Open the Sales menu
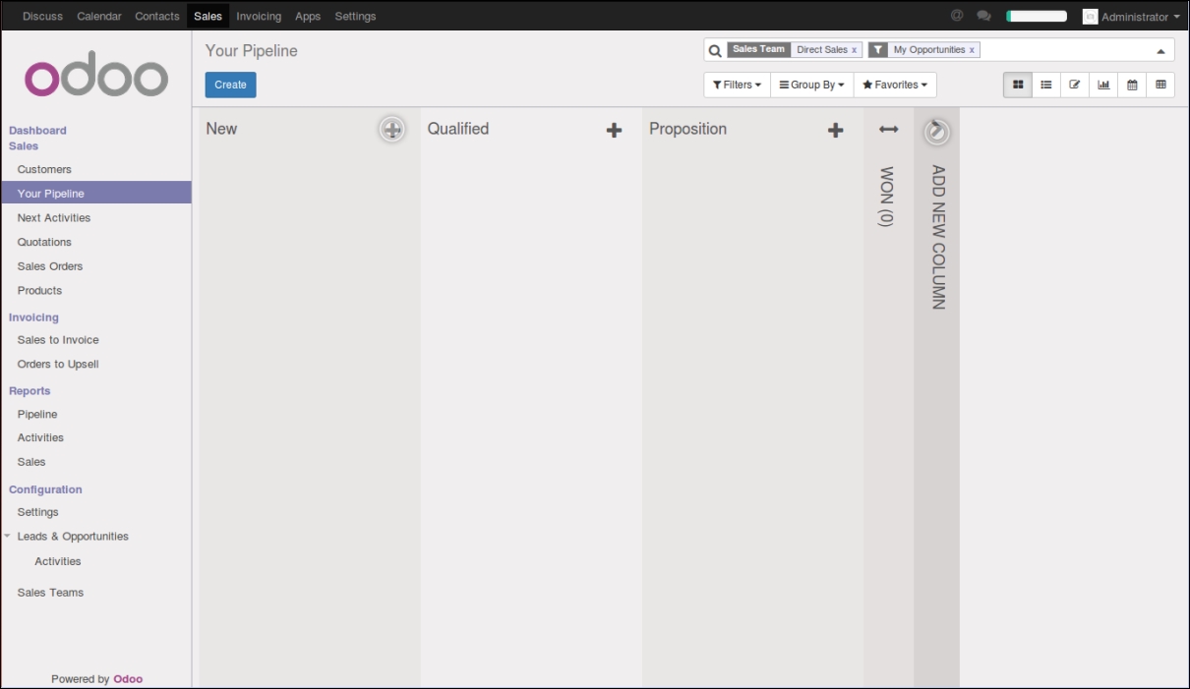 tap(208, 16)
